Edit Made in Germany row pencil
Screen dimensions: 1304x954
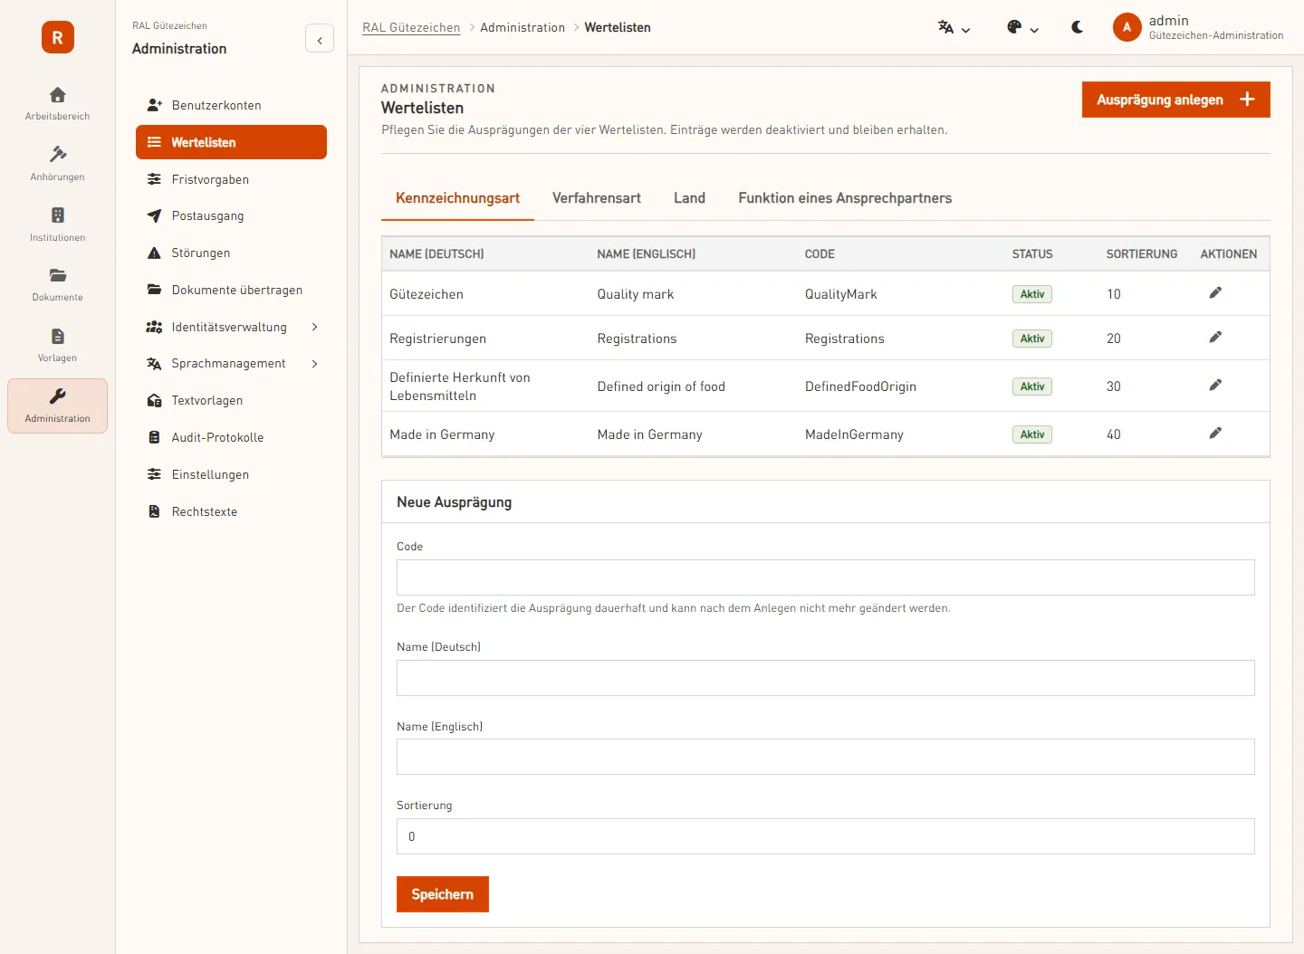click(x=1215, y=433)
